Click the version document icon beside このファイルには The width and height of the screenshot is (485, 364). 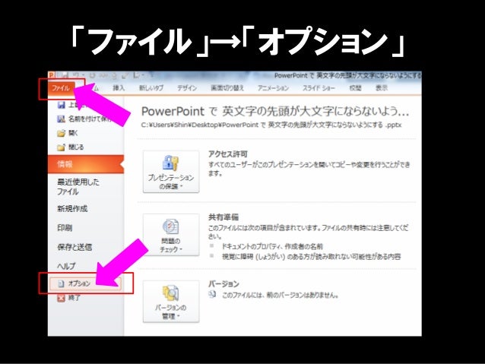(x=212, y=294)
